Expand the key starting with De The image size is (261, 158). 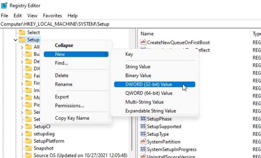point(22,62)
